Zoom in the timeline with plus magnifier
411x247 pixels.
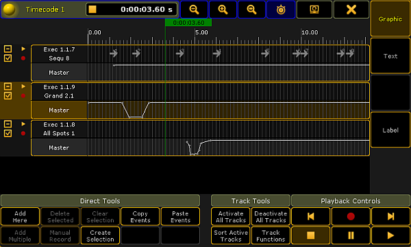(x=223, y=10)
